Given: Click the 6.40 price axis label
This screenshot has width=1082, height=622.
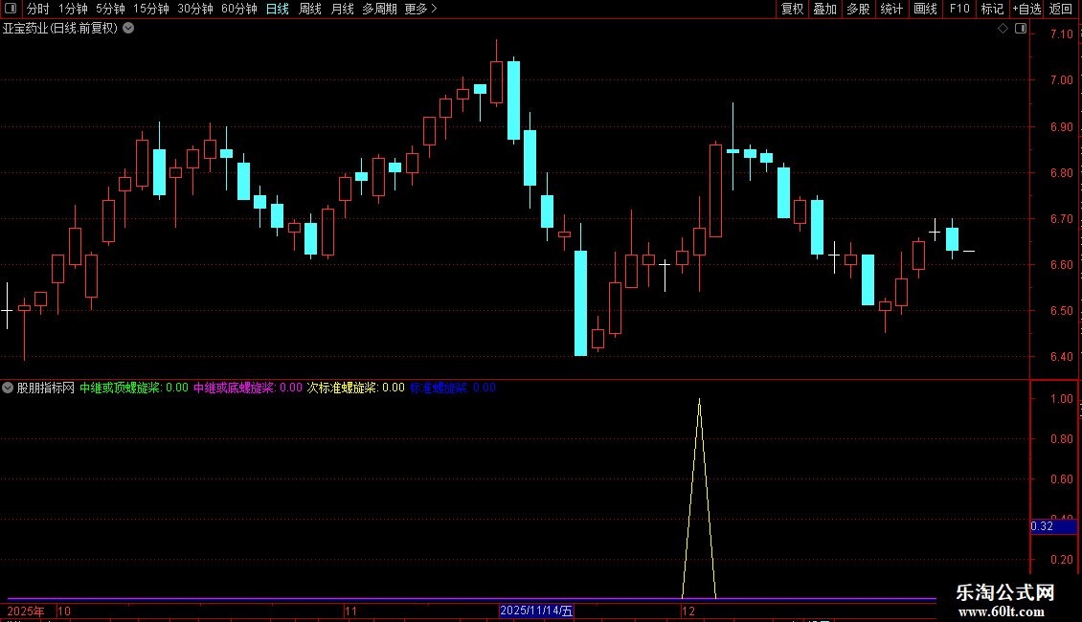Looking at the screenshot, I should [x=1061, y=357].
